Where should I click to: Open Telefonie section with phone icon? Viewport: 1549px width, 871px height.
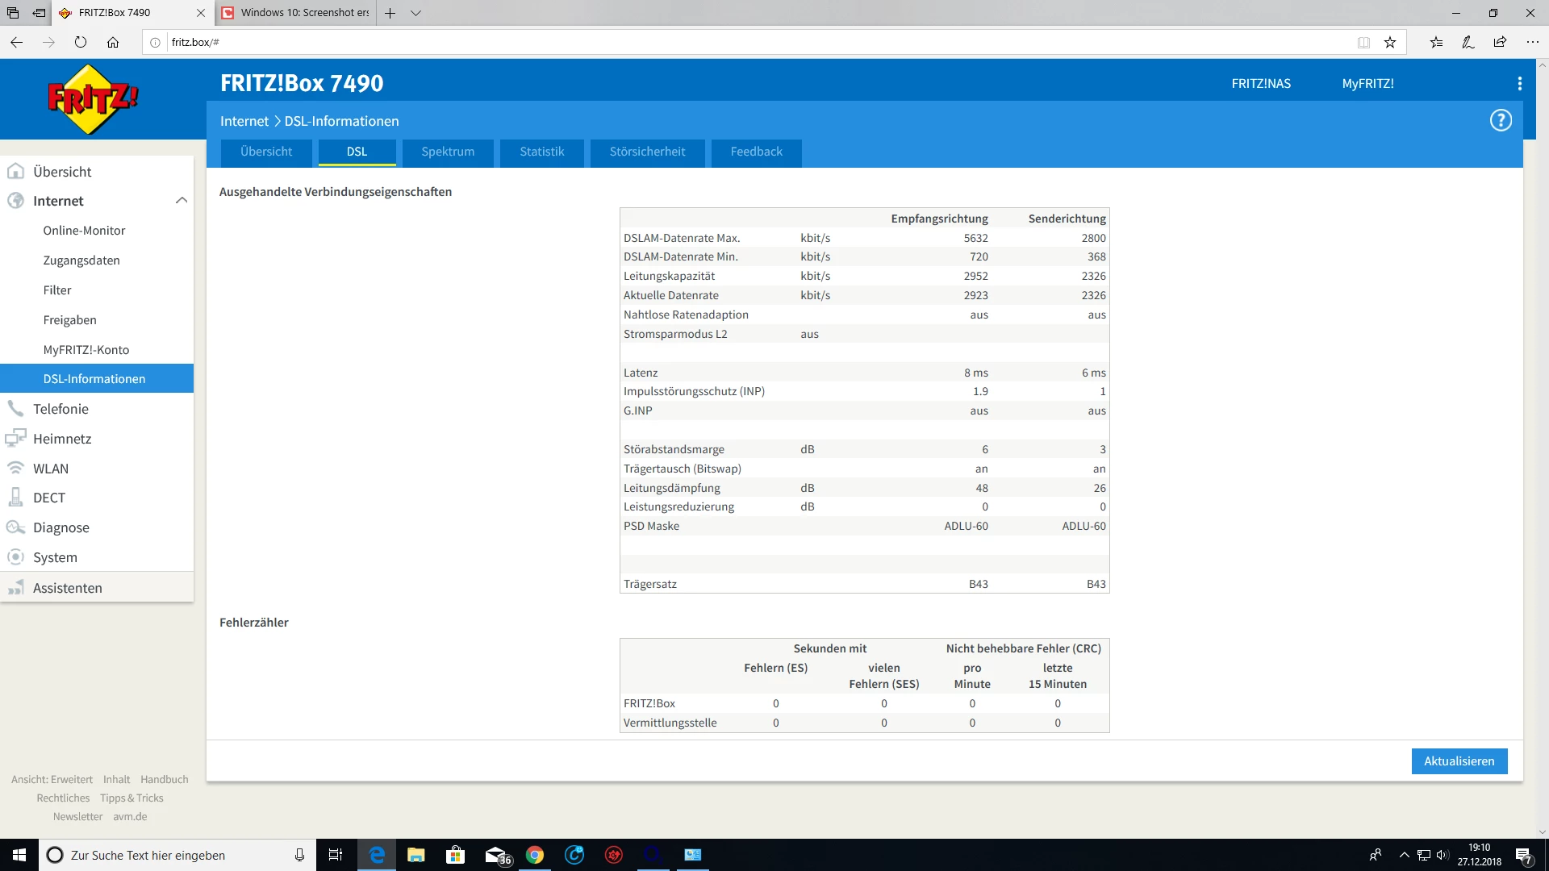[x=61, y=409]
